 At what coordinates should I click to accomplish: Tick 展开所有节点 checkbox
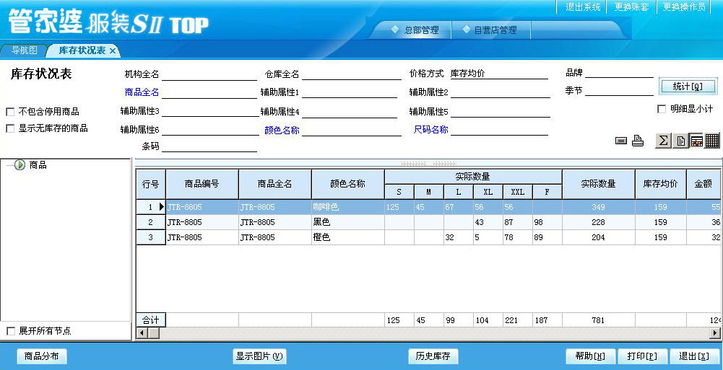point(10,331)
